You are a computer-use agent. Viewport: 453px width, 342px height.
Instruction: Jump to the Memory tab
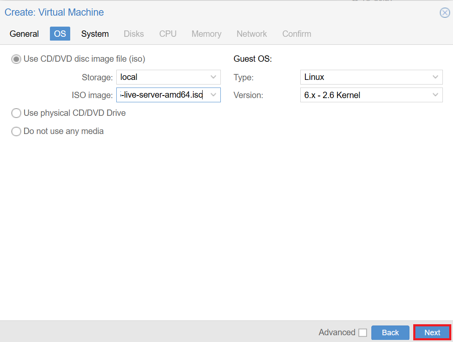pos(206,34)
